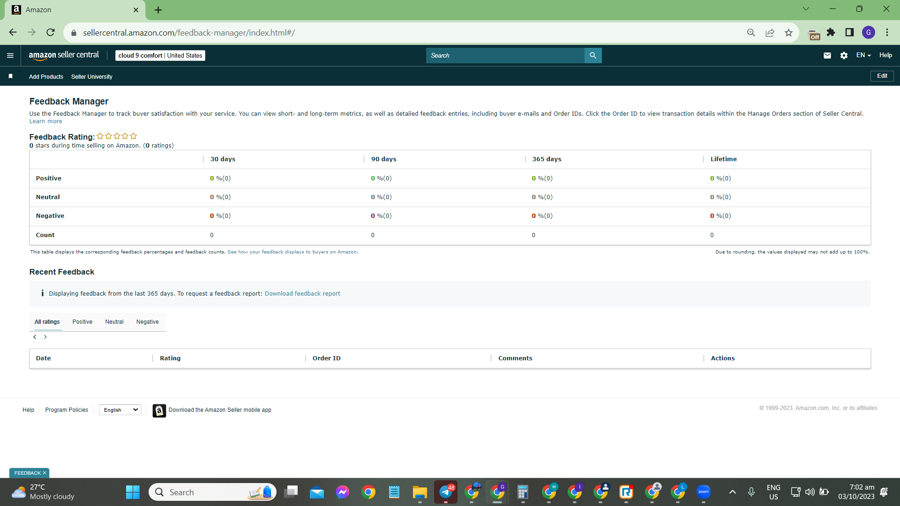This screenshot has width=900, height=506.
Task: Switch to the Neutral tab
Action: (114, 322)
